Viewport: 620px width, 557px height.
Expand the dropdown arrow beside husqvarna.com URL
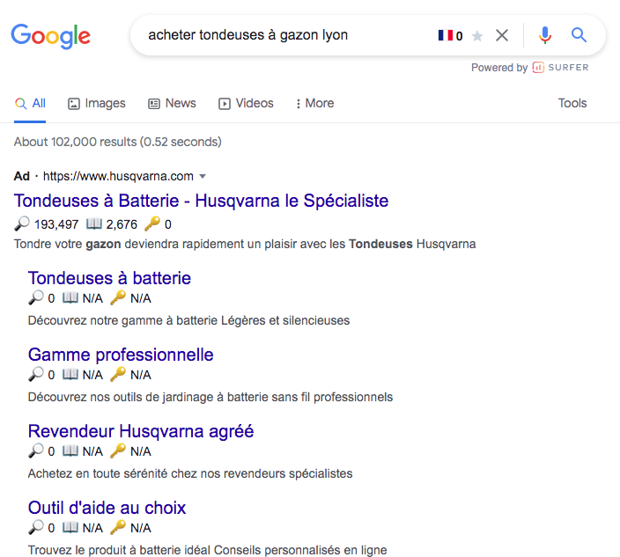203,176
